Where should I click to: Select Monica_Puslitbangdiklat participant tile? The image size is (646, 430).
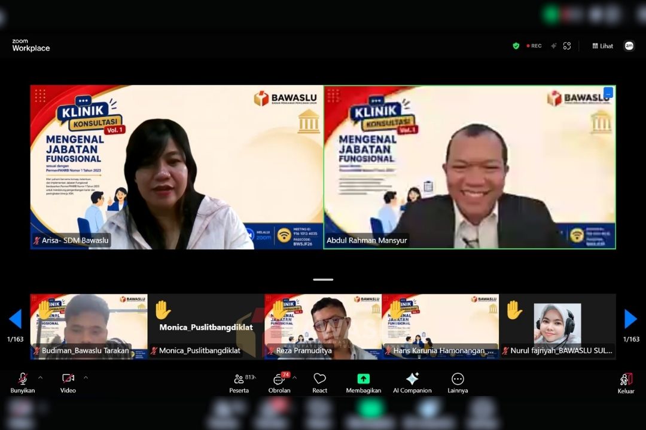206,327
